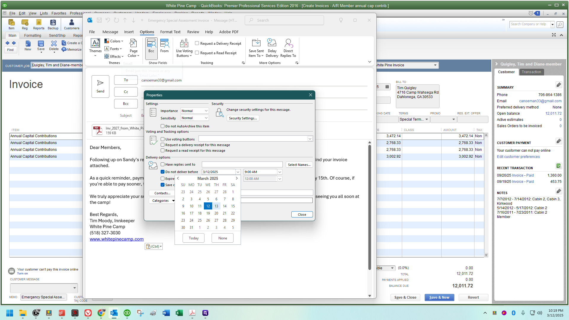
Task: Enable Request a Delivery Receipt in ribbon
Action: click(197, 43)
